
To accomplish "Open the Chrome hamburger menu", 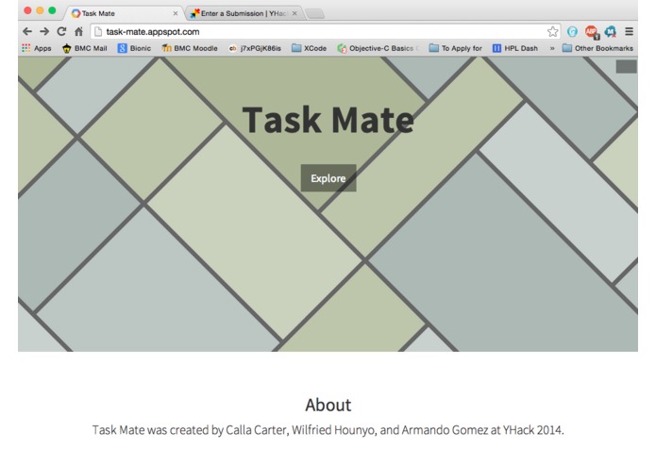I will tap(629, 31).
